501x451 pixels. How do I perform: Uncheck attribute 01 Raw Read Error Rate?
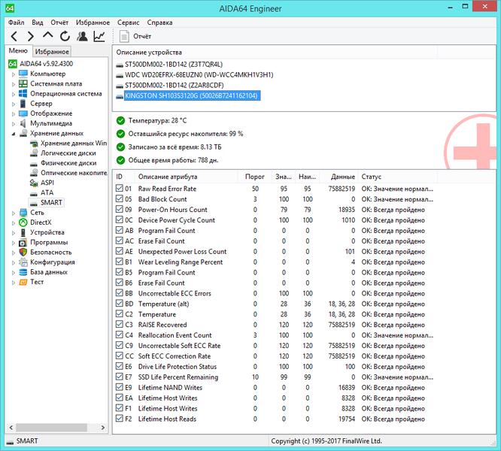coord(120,188)
